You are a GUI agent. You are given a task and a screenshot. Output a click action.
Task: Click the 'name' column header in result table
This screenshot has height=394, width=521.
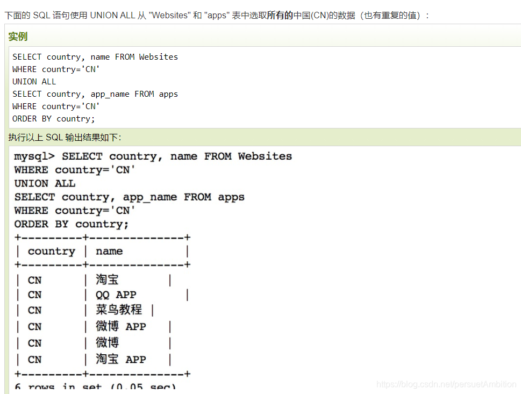(109, 251)
